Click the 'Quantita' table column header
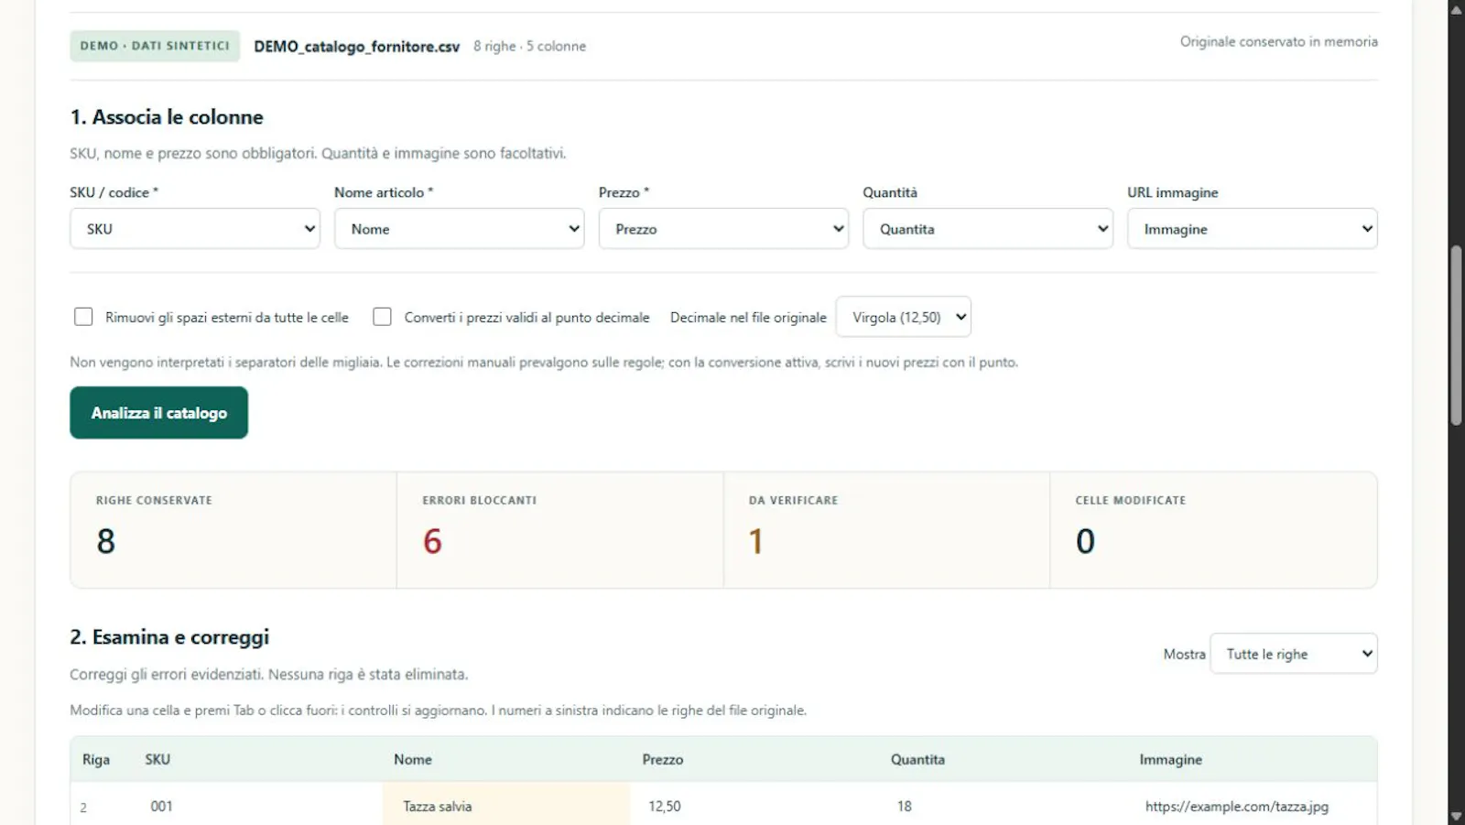Image resolution: width=1465 pixels, height=825 pixels. coord(917,759)
